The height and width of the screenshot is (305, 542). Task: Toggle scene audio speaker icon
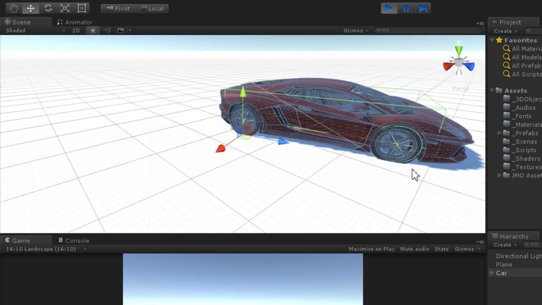pyautogui.click(x=107, y=30)
